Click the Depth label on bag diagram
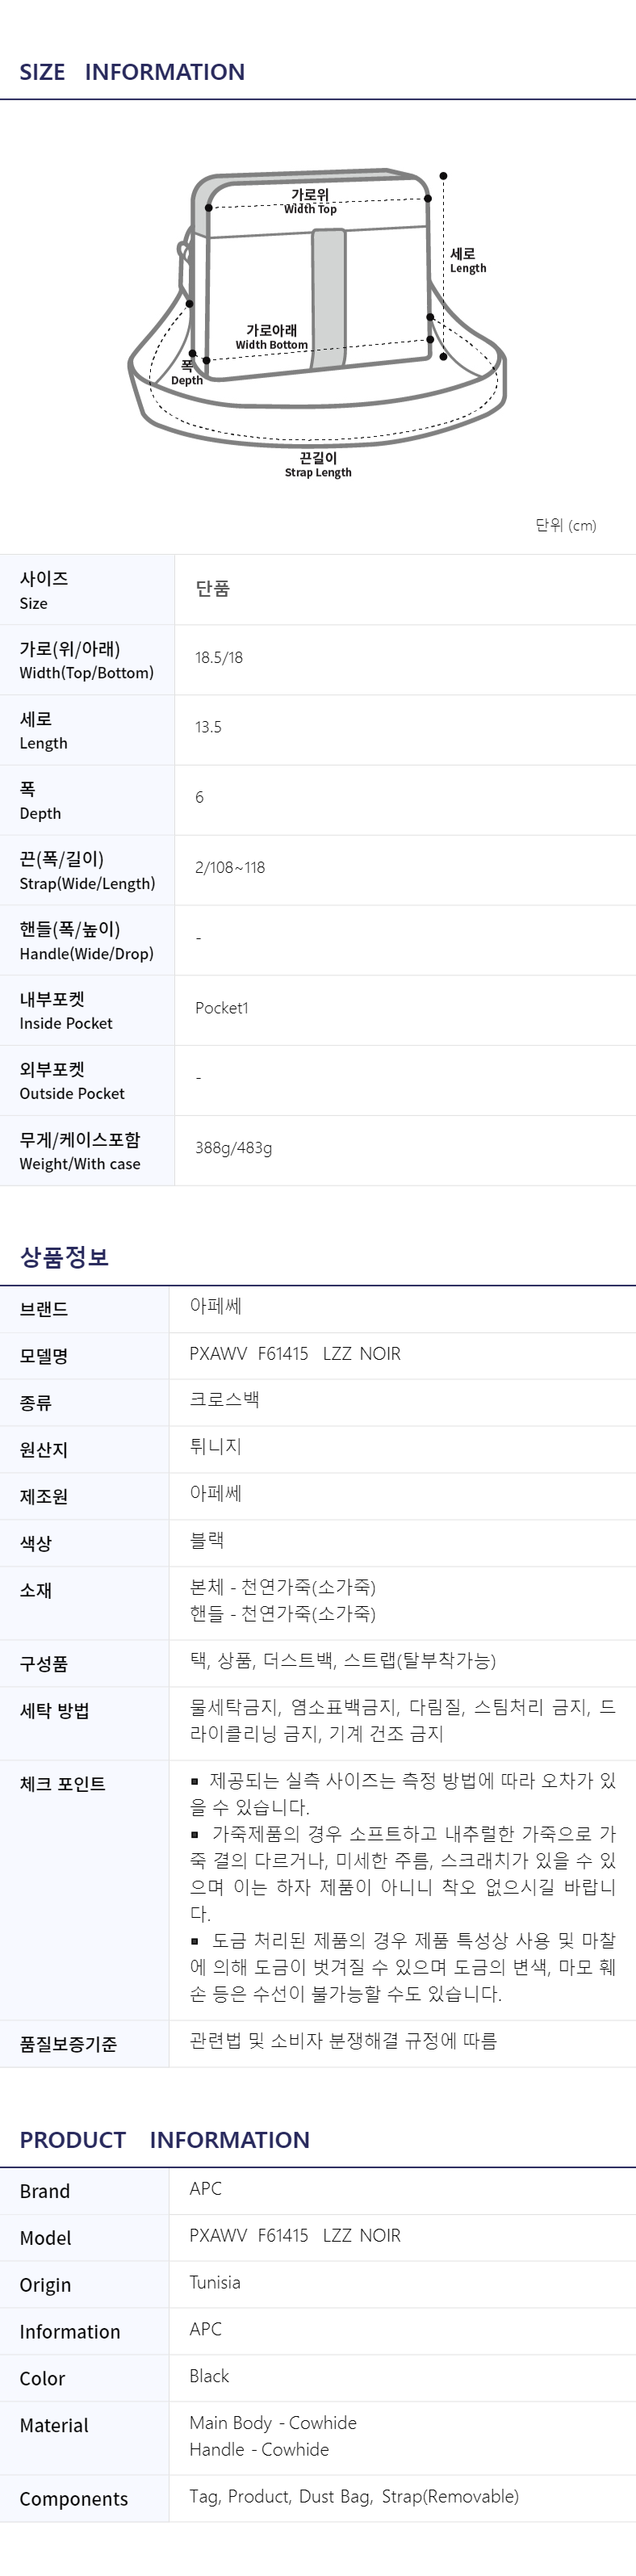The image size is (636, 2576). click(187, 373)
